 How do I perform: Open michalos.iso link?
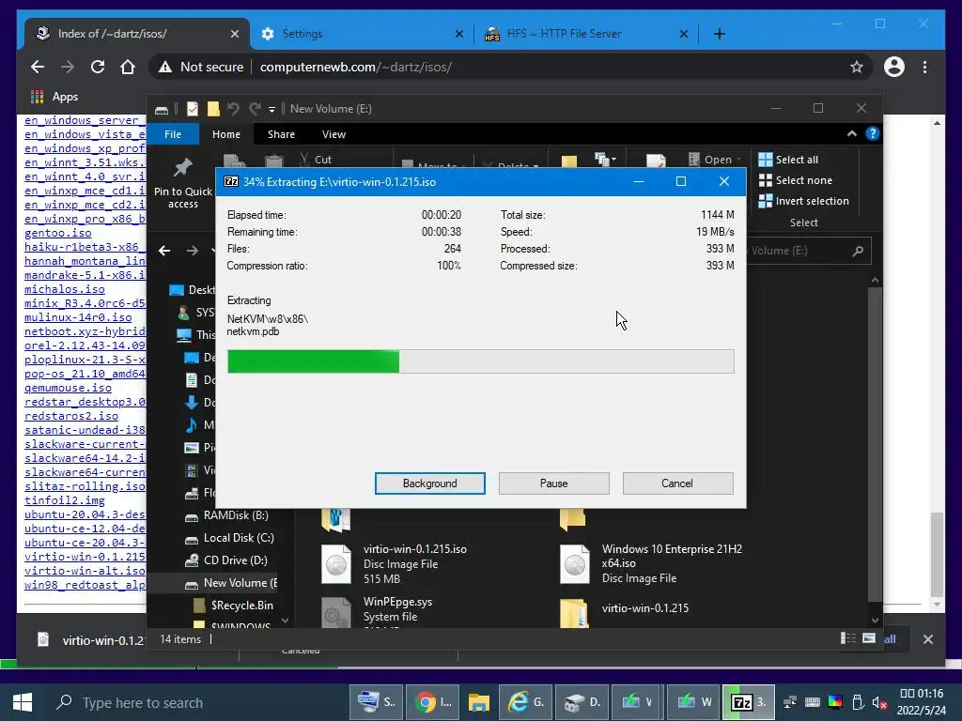(x=65, y=289)
